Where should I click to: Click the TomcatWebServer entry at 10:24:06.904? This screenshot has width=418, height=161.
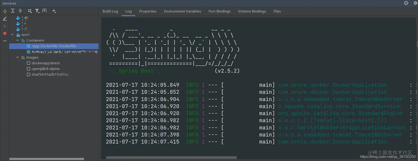340,99
